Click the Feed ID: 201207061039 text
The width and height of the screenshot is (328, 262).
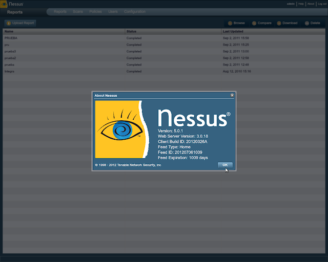180,152
